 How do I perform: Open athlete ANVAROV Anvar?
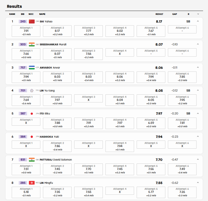pyautogui.click(x=50, y=68)
